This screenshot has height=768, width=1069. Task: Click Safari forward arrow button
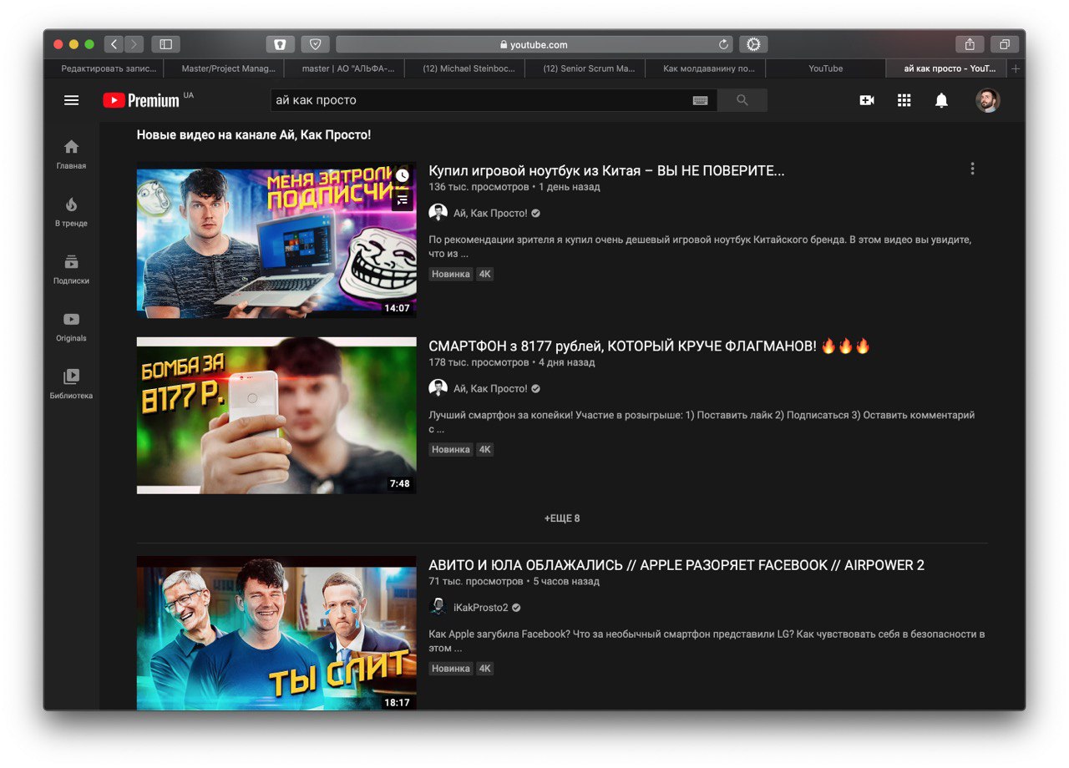(134, 44)
